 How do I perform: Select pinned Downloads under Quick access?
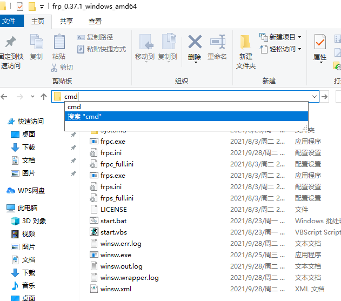[x=23, y=148]
